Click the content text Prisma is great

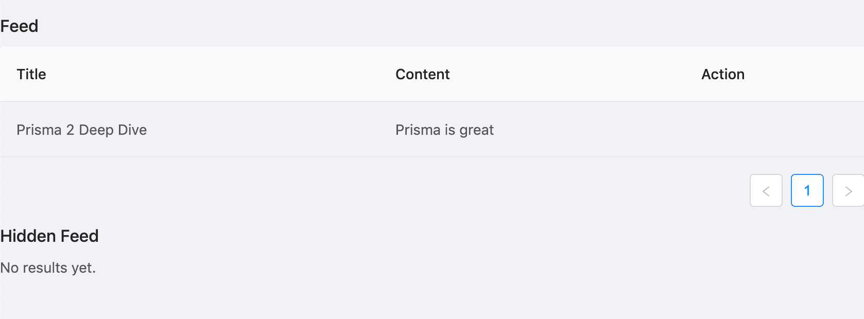[444, 130]
